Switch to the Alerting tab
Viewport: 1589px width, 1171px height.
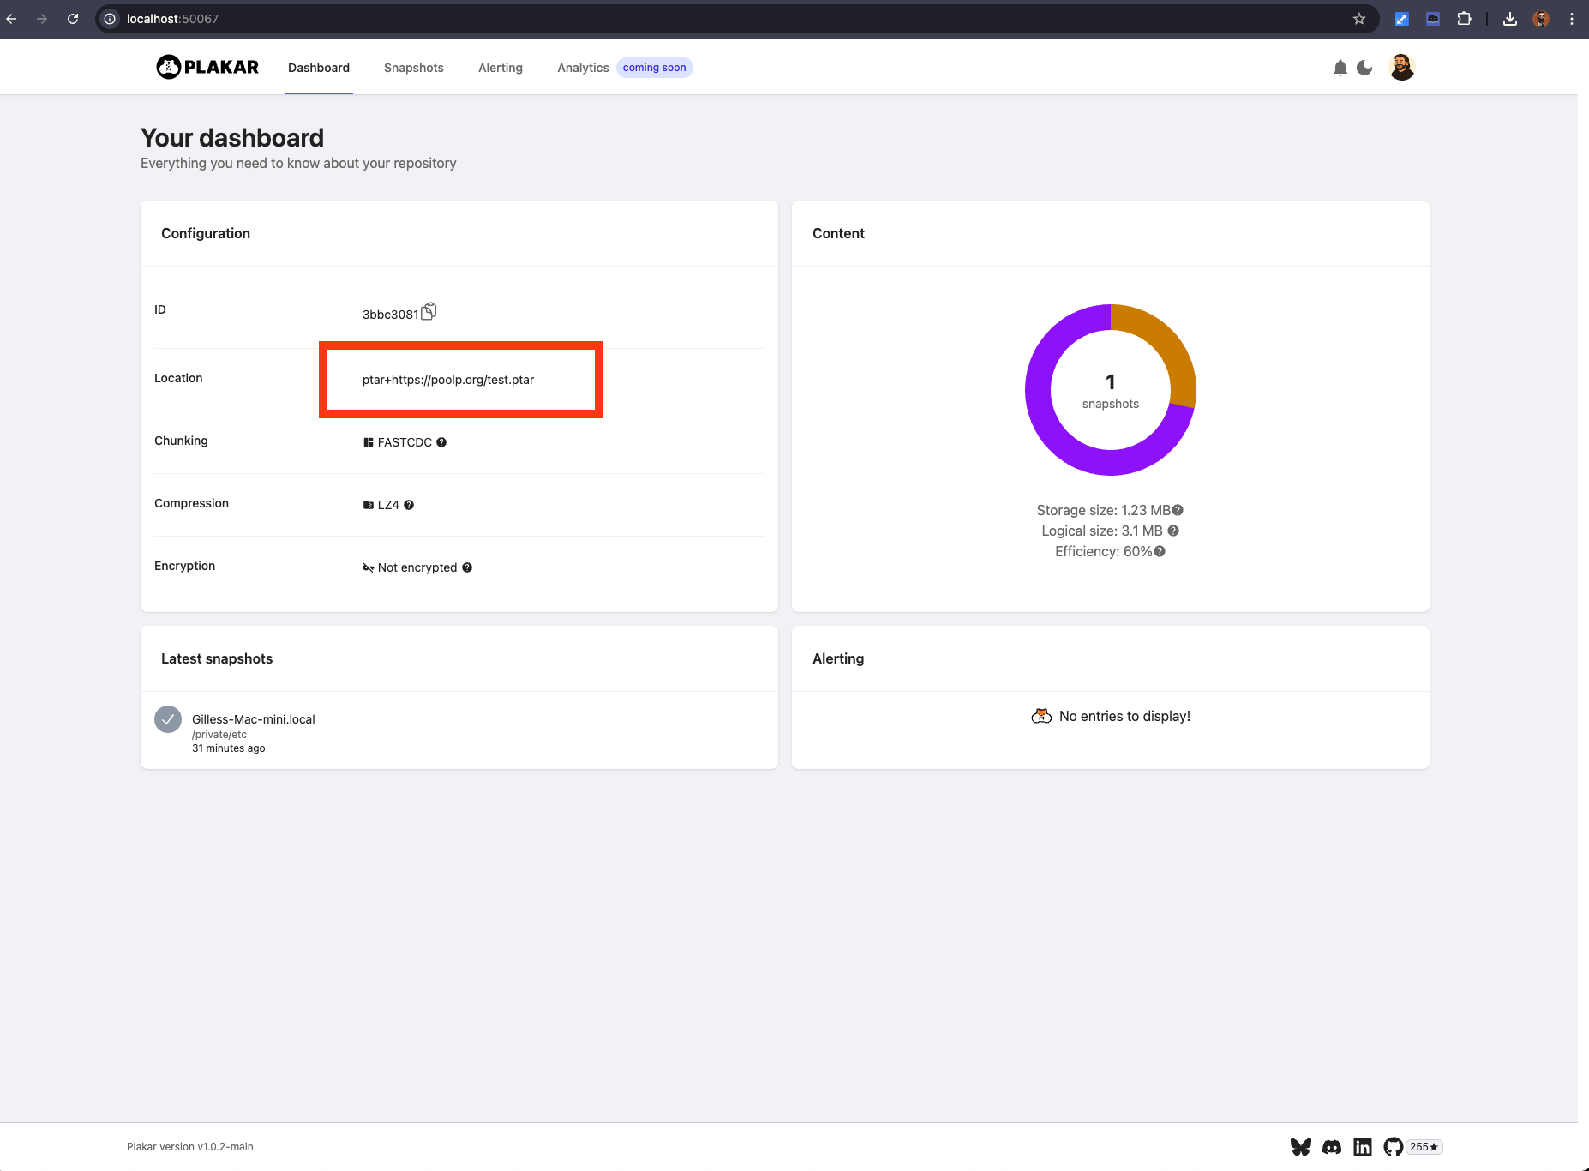pyautogui.click(x=500, y=68)
